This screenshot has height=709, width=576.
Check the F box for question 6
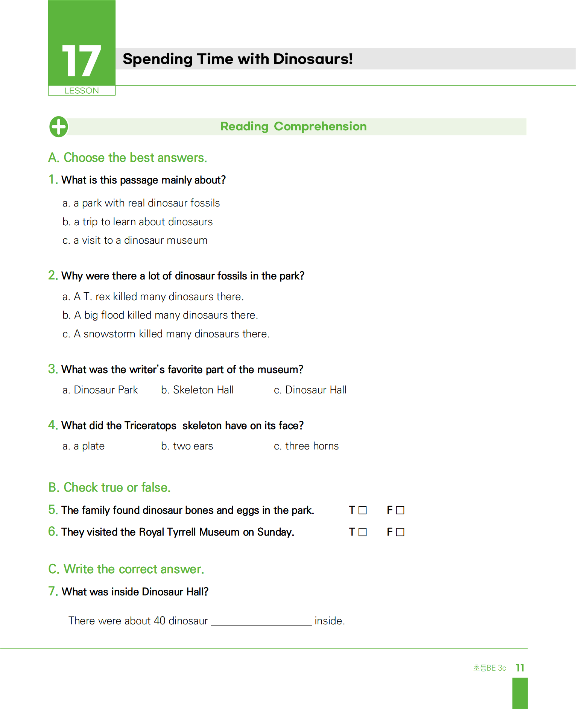(400, 532)
